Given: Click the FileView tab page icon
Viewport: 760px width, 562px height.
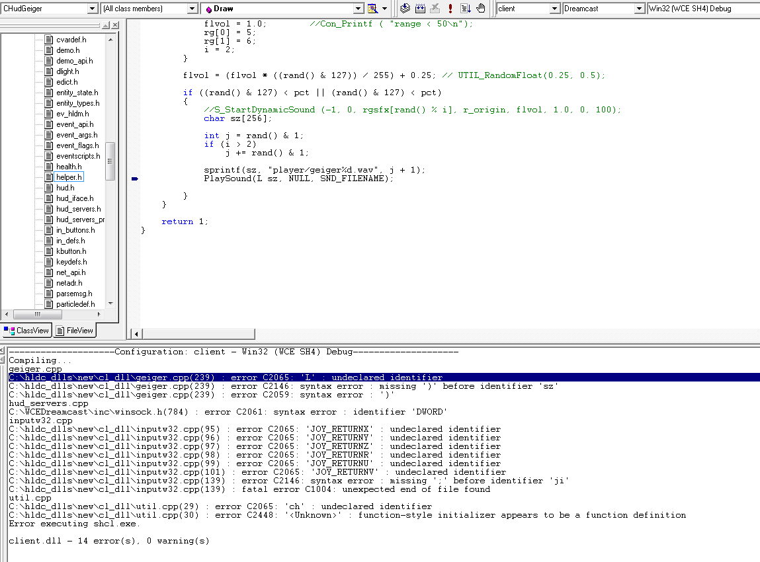Looking at the screenshot, I should click(60, 331).
